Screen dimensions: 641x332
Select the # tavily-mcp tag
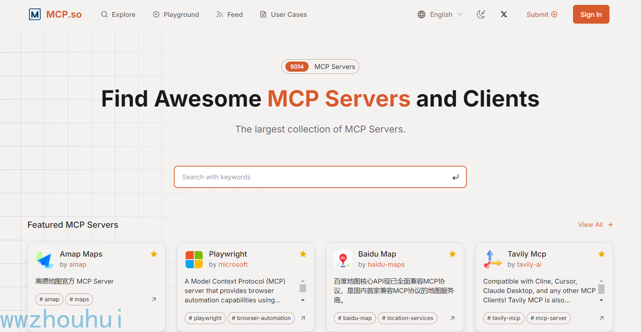pyautogui.click(x=504, y=318)
